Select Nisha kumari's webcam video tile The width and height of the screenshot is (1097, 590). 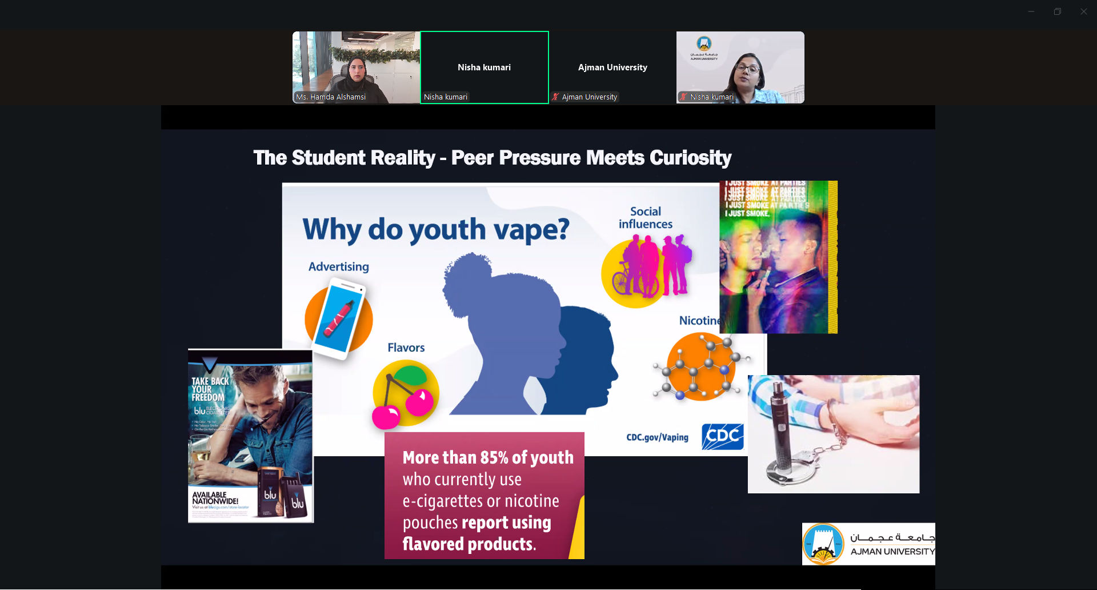pos(740,67)
